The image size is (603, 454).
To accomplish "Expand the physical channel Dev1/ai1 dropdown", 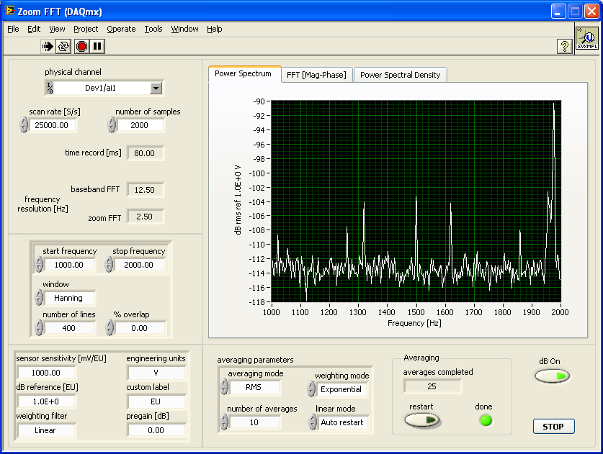I will pos(156,88).
